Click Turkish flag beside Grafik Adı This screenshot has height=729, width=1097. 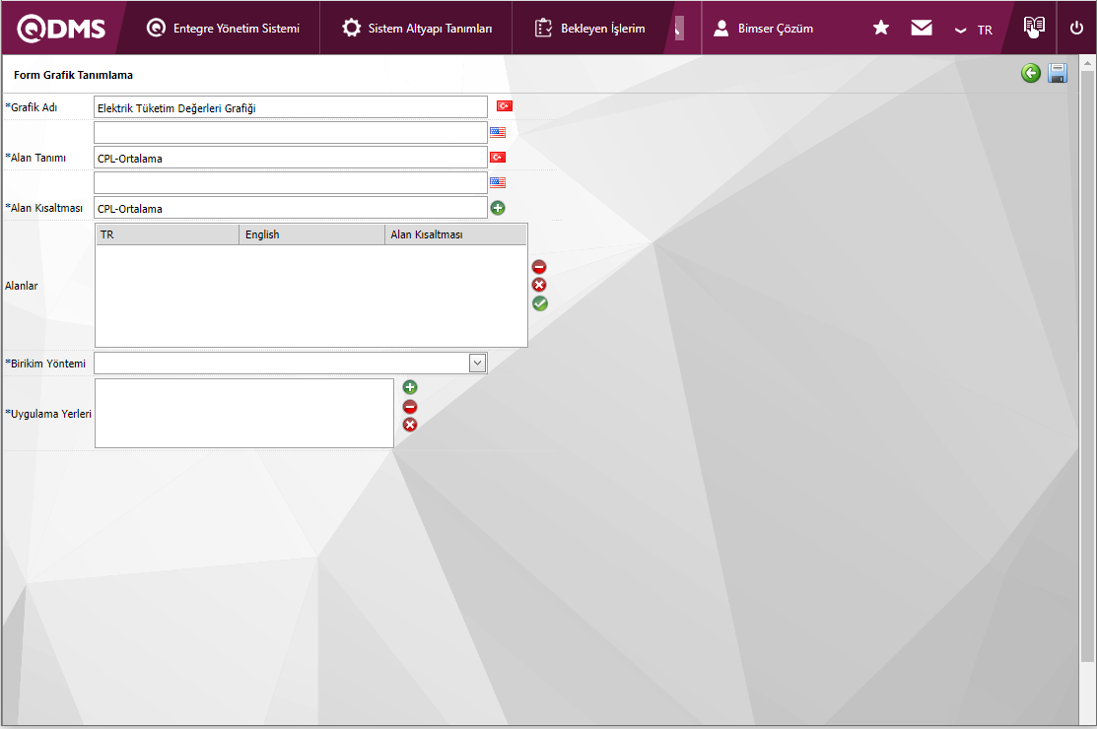pos(505,106)
